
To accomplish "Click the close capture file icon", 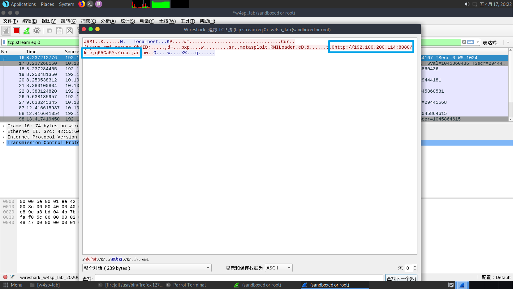I will point(70,31).
